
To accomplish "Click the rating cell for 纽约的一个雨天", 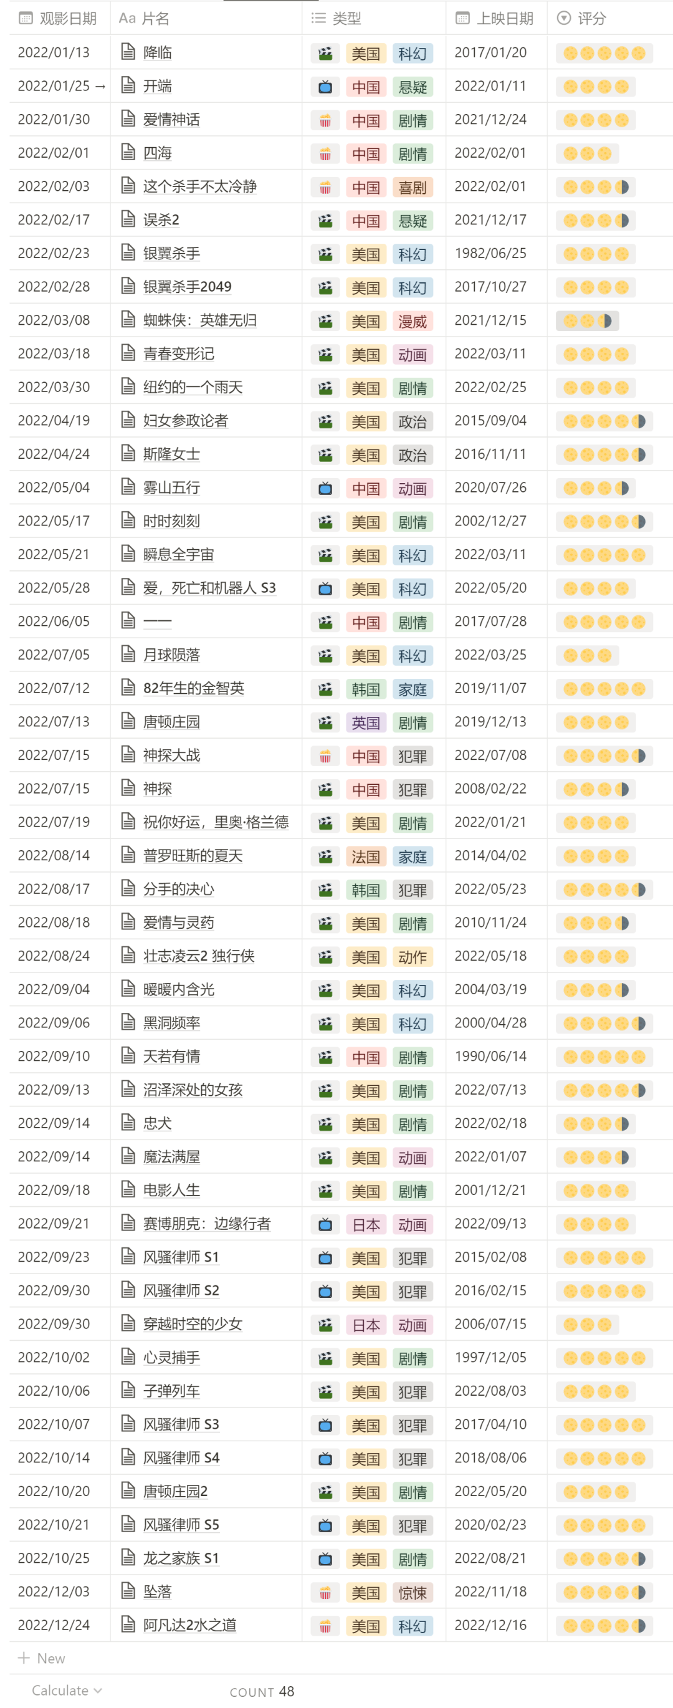I will click(610, 387).
